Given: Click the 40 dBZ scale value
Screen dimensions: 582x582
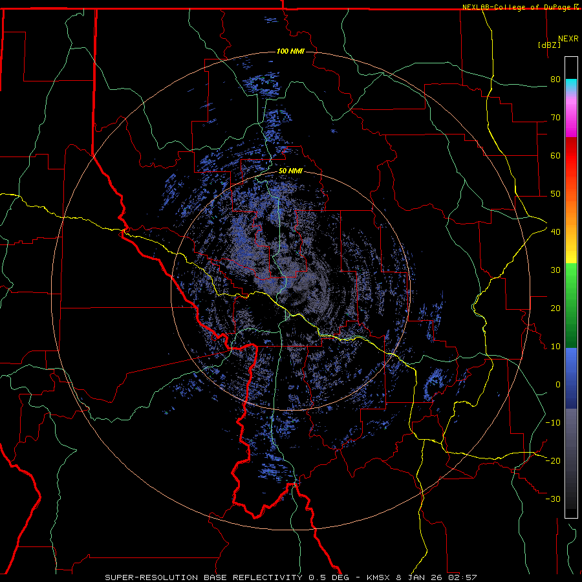Looking at the screenshot, I should pyautogui.click(x=555, y=232).
